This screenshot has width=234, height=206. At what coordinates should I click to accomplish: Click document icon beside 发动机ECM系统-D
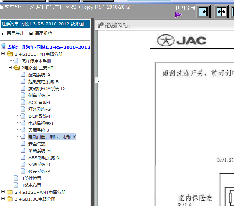click(x=23, y=88)
